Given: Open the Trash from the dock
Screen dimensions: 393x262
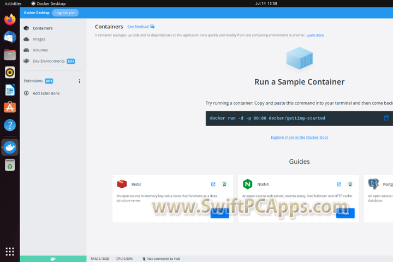Looking at the screenshot, I should pyautogui.click(x=10, y=165).
